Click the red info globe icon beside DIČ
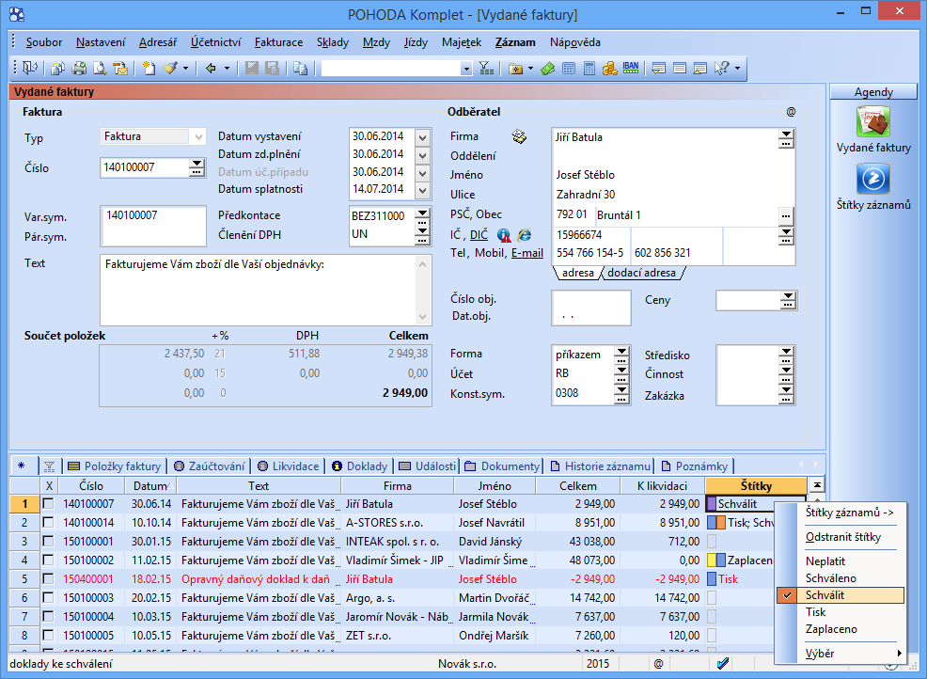927x679 pixels. pos(504,235)
